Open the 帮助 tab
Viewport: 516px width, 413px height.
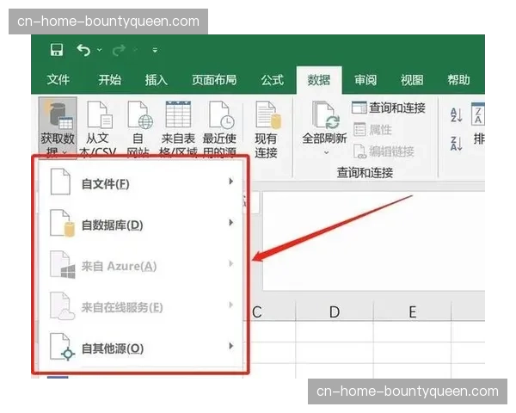point(458,80)
